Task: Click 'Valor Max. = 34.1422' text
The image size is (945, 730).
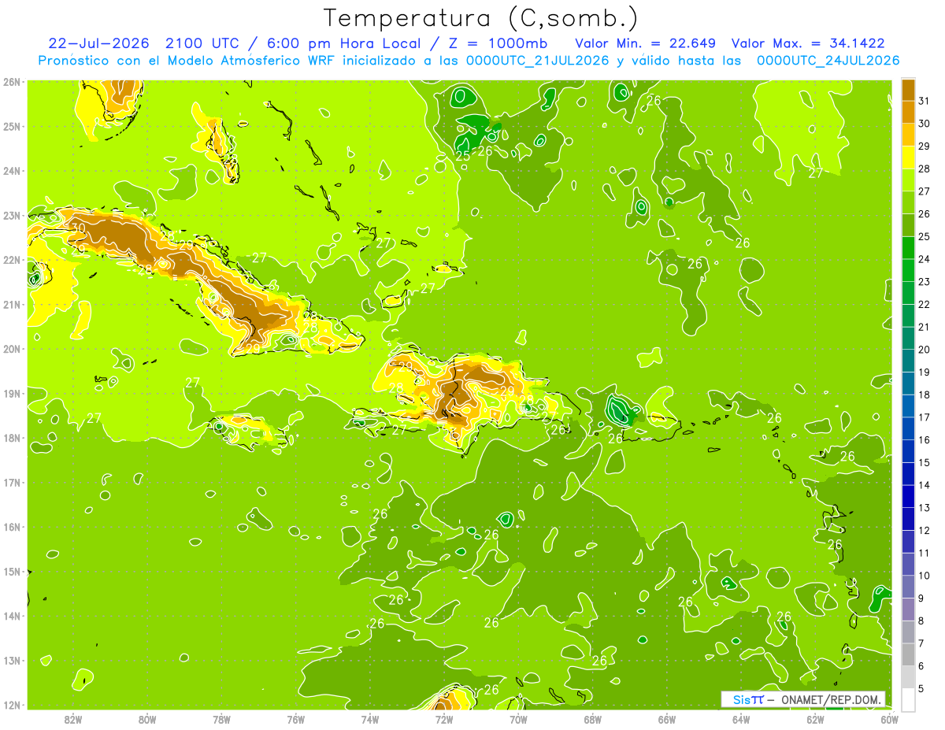Action: click(x=807, y=43)
